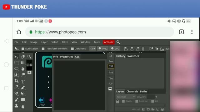Click the align horizontal centers icon

tap(132, 49)
